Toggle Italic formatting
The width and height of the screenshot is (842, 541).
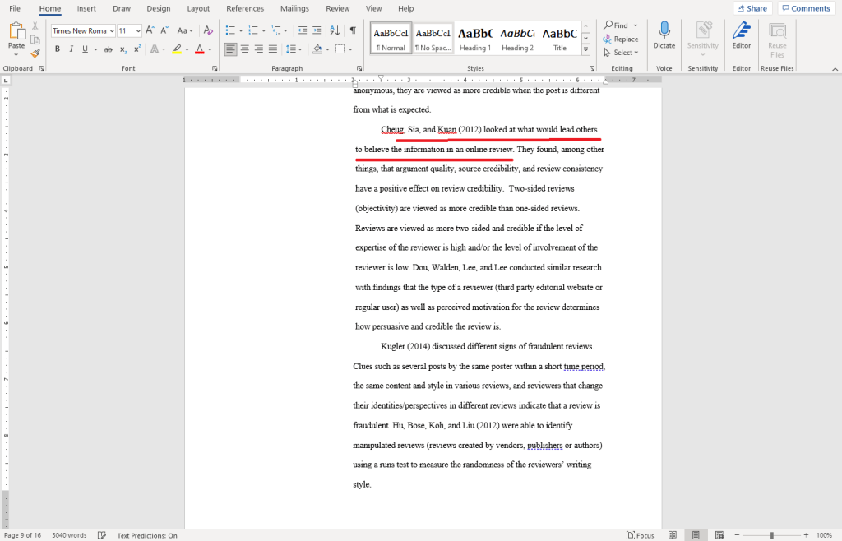pos(71,49)
